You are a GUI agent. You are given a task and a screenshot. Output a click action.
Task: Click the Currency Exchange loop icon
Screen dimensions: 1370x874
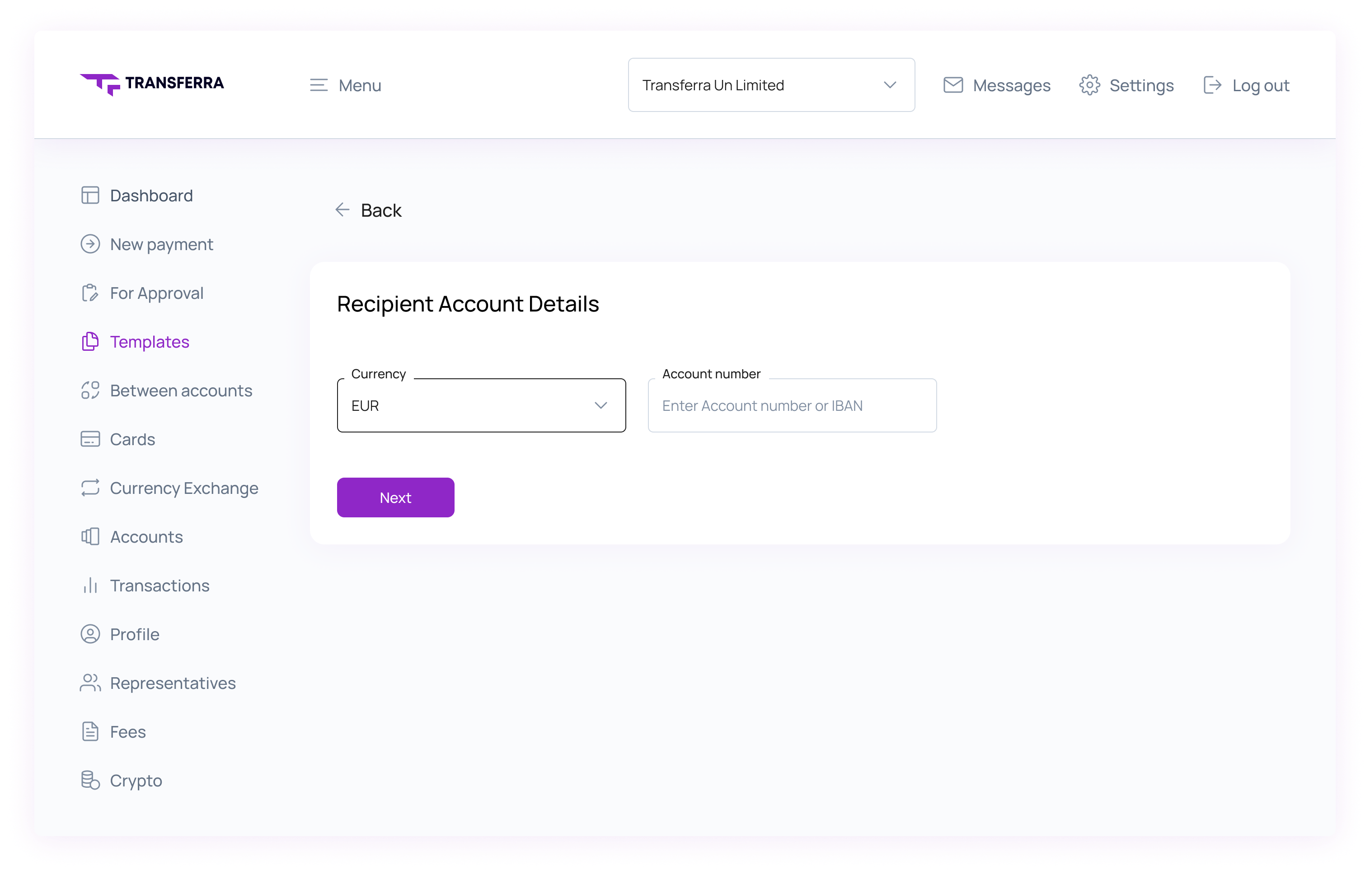pos(90,488)
